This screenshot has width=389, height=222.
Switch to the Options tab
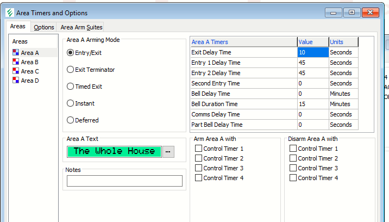tap(43, 27)
